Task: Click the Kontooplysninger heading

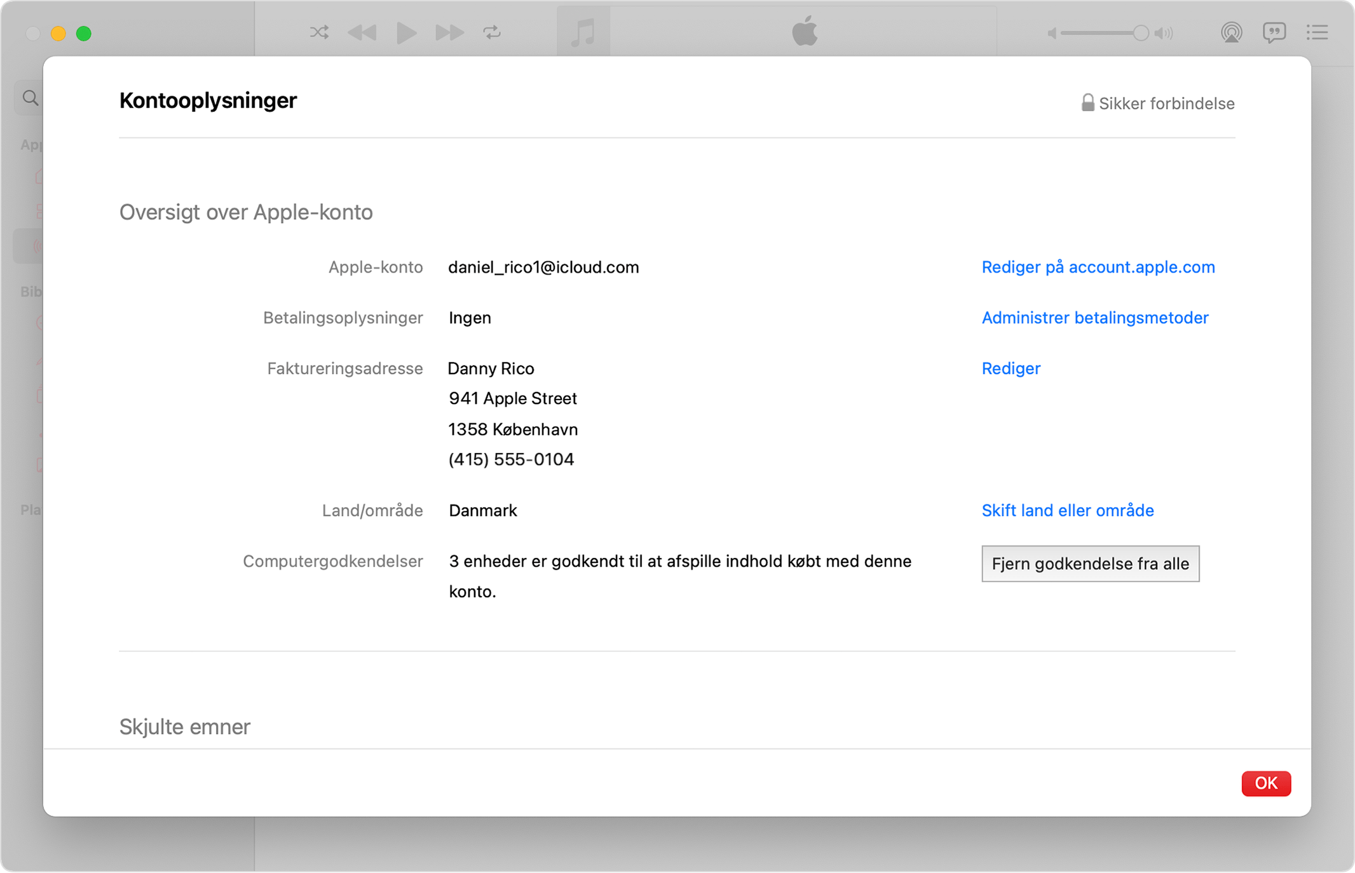Action: (x=208, y=101)
